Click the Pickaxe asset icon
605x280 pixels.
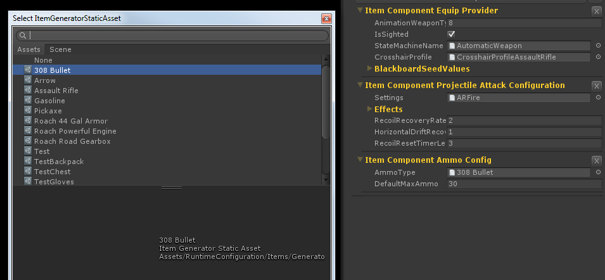(28, 111)
